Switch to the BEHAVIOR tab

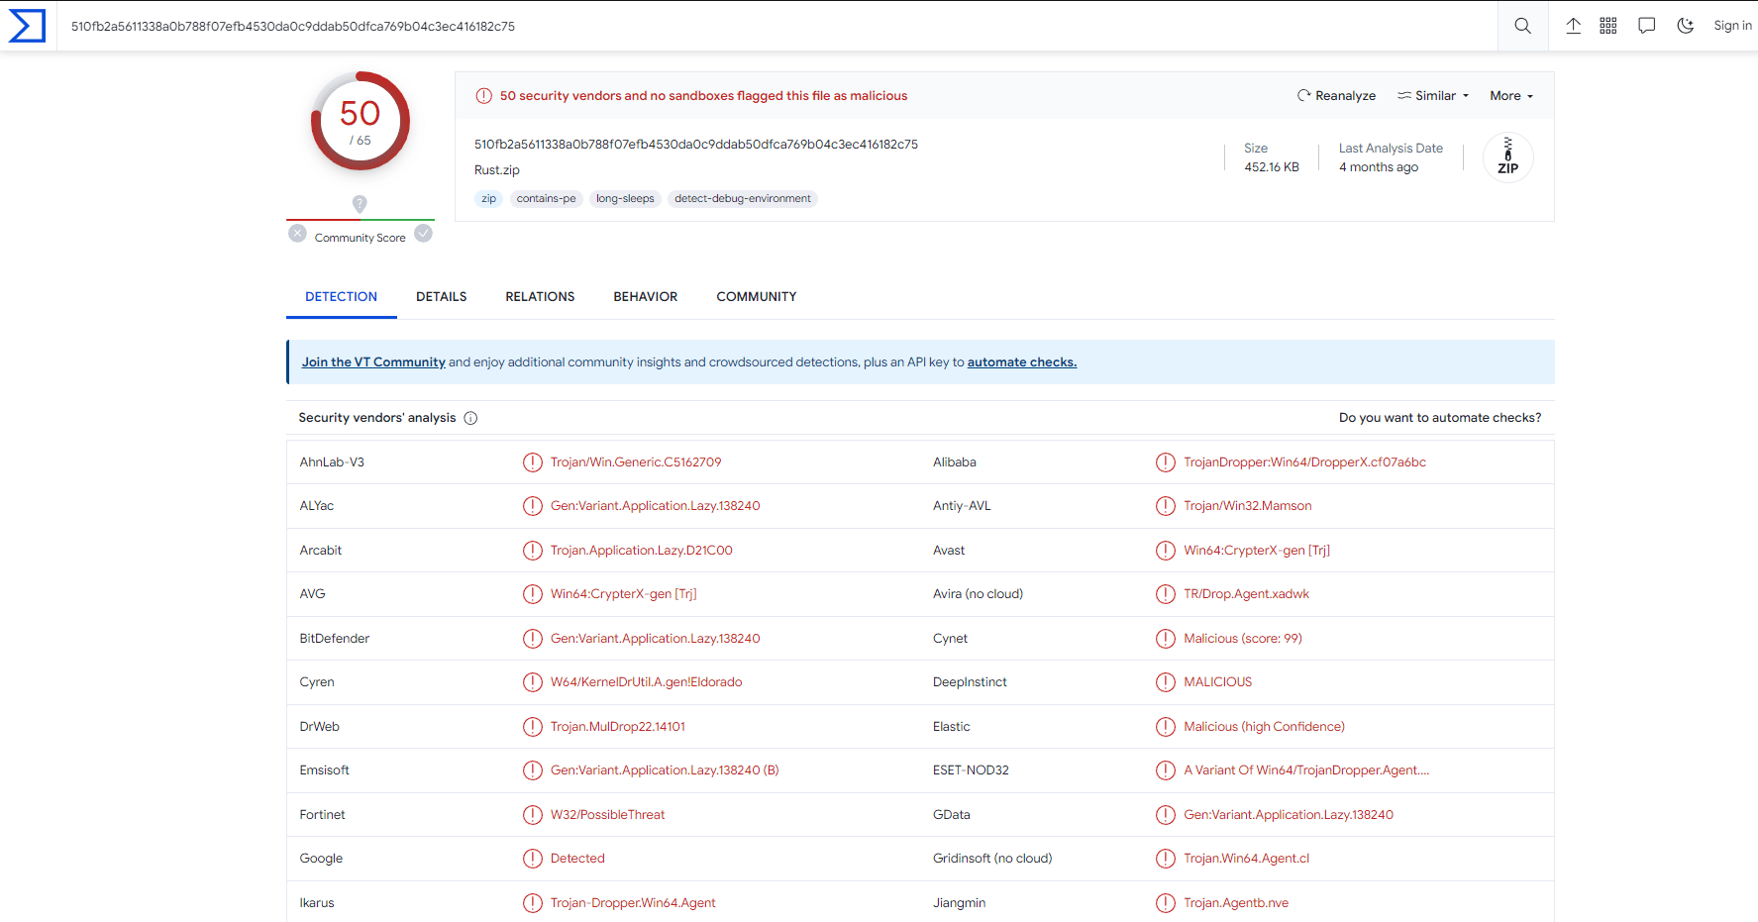click(646, 297)
